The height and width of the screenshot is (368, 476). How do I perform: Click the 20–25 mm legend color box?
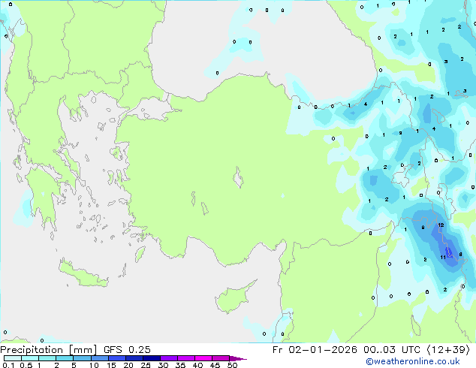(134, 358)
